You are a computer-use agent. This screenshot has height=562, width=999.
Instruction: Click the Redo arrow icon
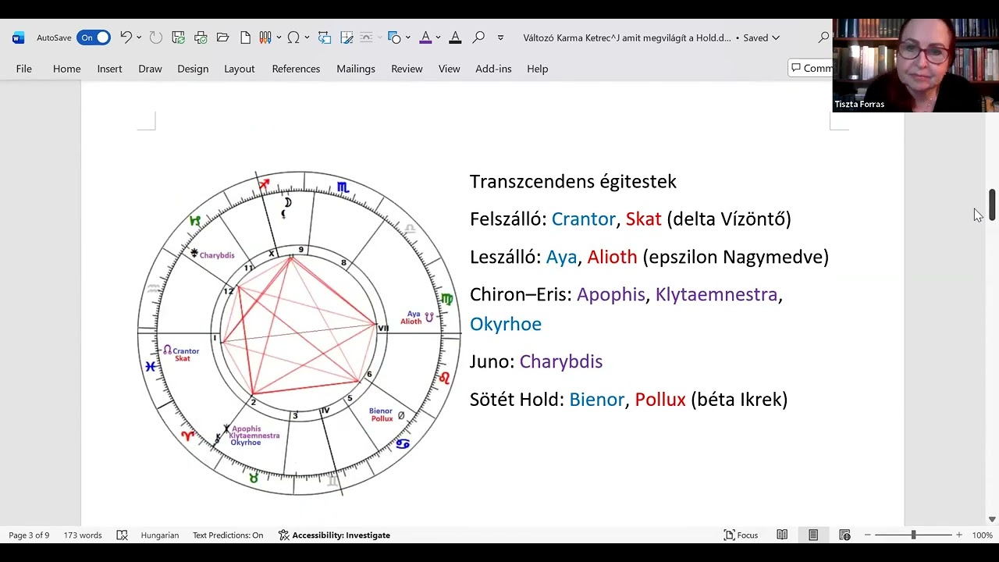point(156,37)
